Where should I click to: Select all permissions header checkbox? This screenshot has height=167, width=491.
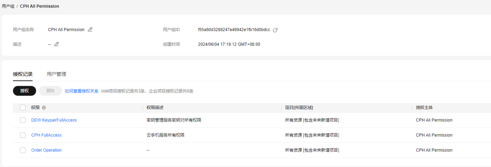pos(23,108)
